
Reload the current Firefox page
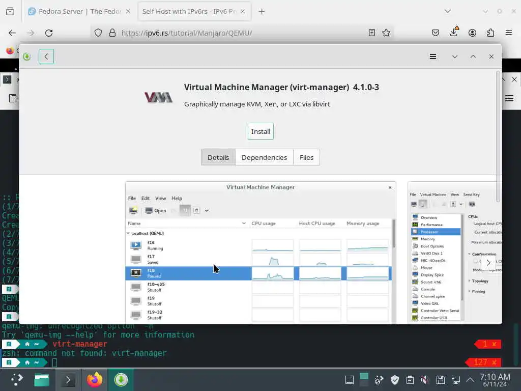[x=49, y=33]
